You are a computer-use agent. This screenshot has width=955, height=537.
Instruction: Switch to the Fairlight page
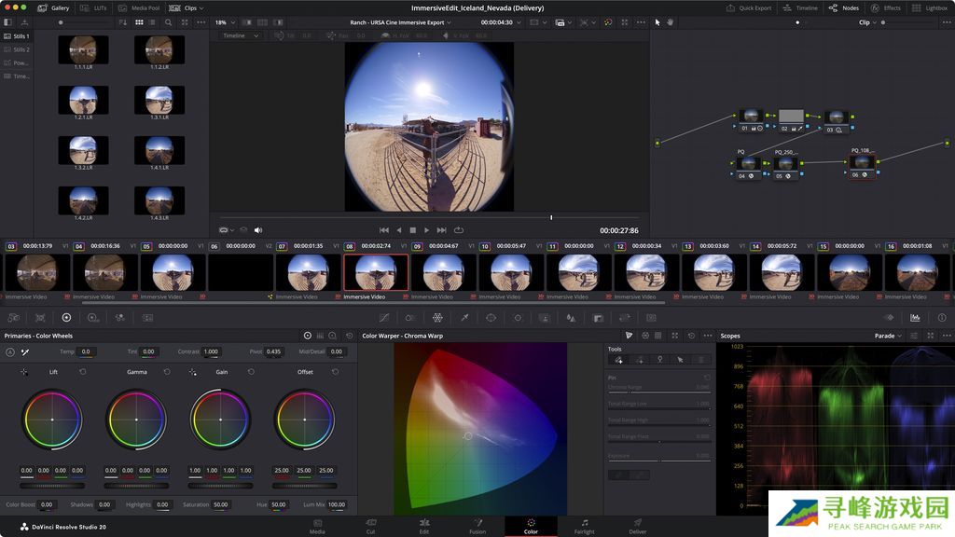point(584,527)
